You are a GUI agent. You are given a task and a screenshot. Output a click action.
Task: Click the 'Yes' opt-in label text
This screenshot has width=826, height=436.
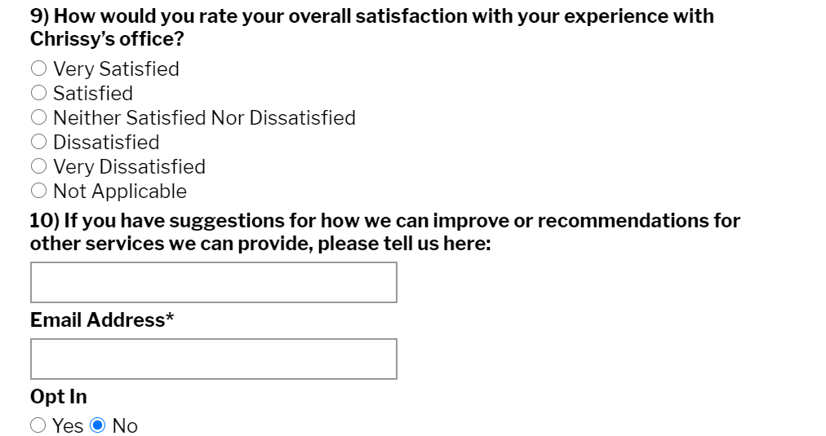[68, 425]
